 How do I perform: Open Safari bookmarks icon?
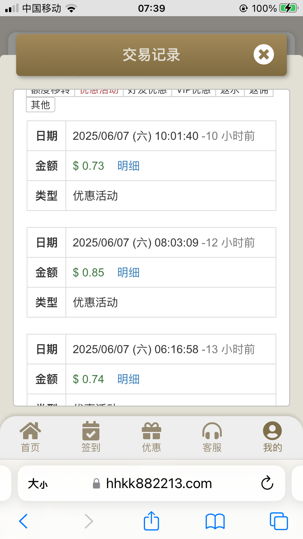coord(215,521)
